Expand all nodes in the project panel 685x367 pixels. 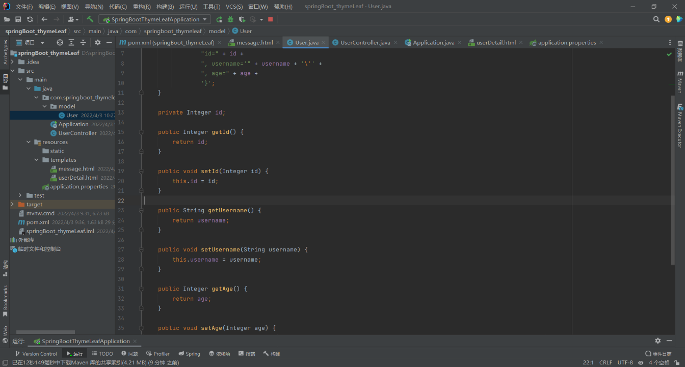tap(71, 43)
